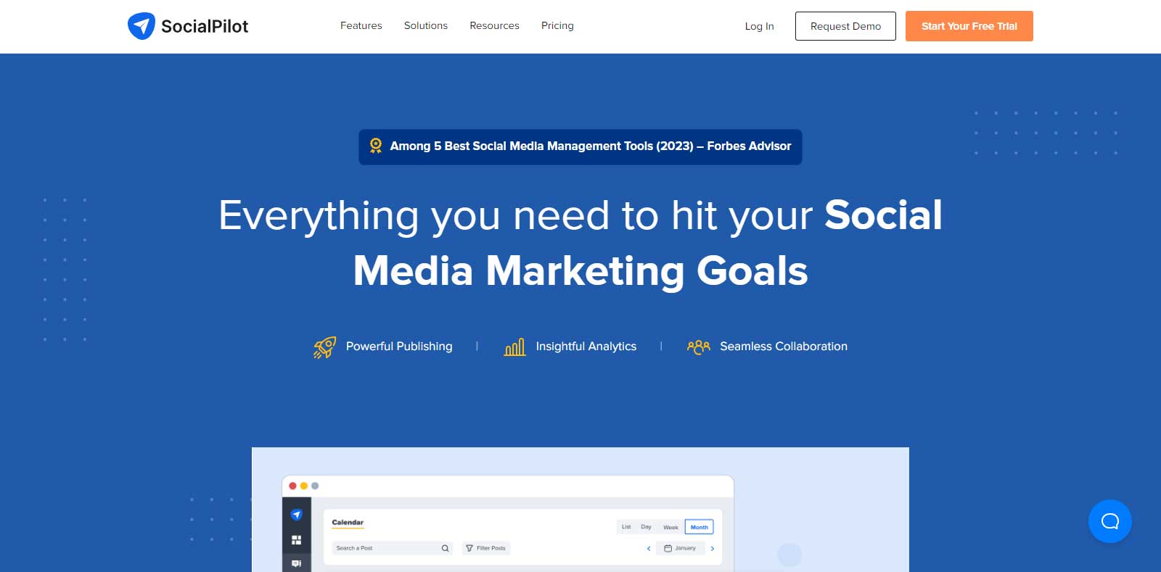
Task: Open the Resources menu
Action: click(x=494, y=25)
